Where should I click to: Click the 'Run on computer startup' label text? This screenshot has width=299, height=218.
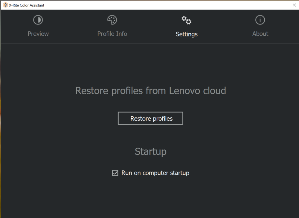pos(155,173)
